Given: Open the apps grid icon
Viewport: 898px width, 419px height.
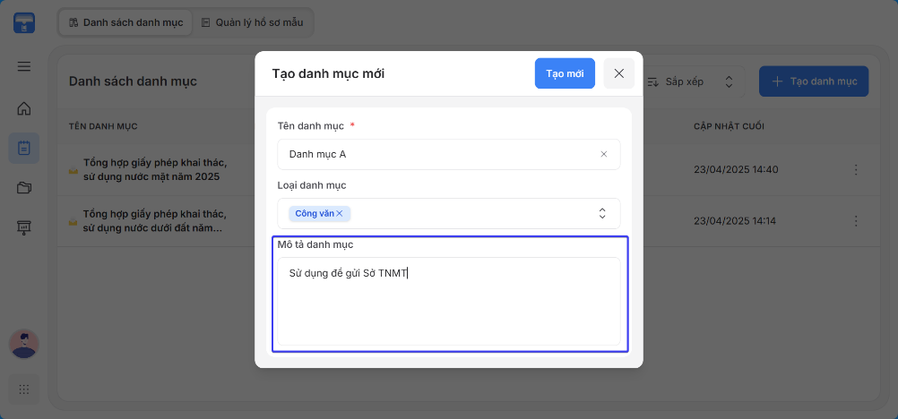Looking at the screenshot, I should [x=24, y=389].
